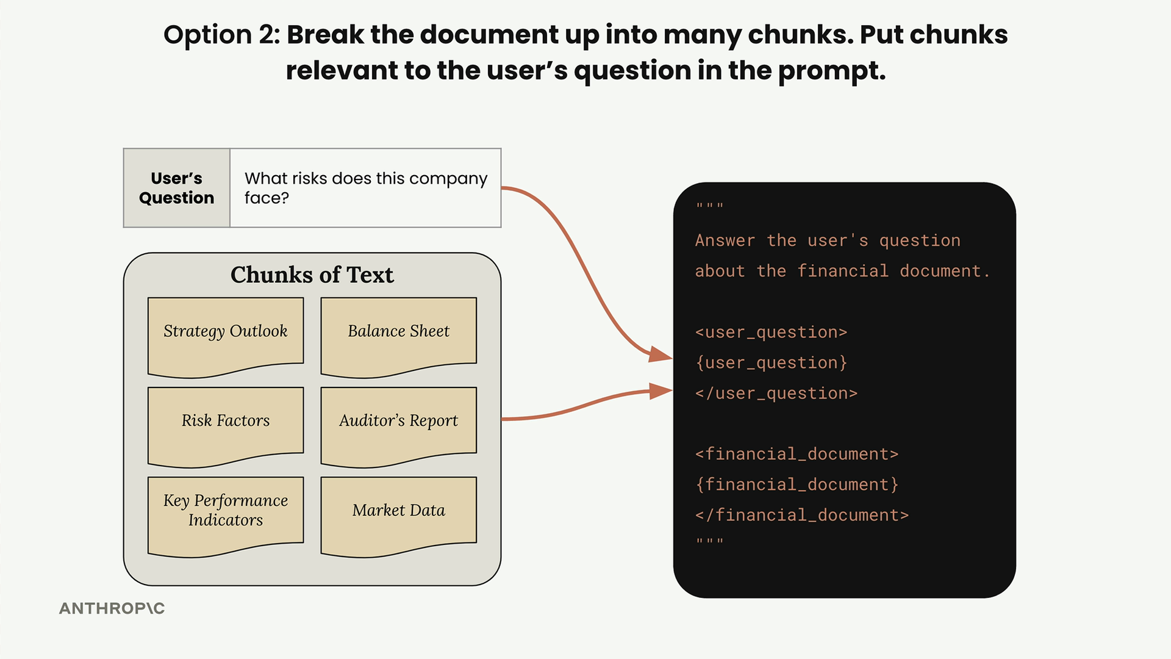
Task: Click the line 'about the financial document.'
Action: pos(843,271)
